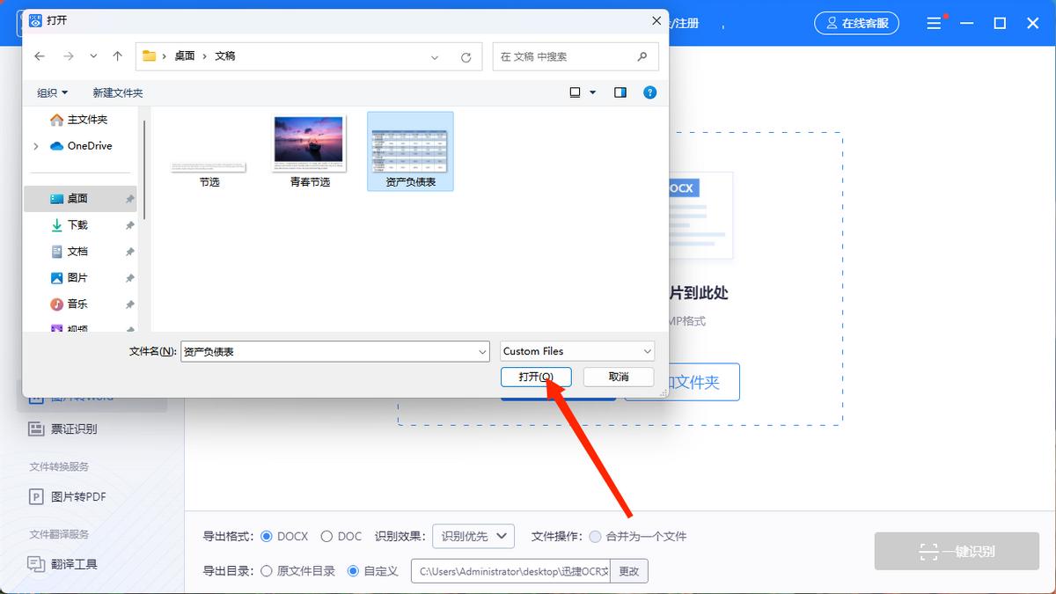Screen dimensions: 1056x594
Task: Select the 青春节选 image thumbnail
Action: (308, 143)
